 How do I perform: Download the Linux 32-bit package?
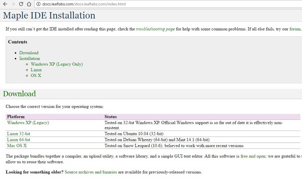pos(19,134)
